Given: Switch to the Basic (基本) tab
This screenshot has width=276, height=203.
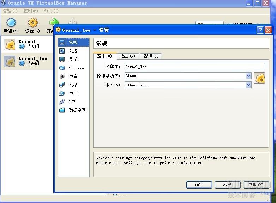Looking at the screenshot, I should click(105, 56).
